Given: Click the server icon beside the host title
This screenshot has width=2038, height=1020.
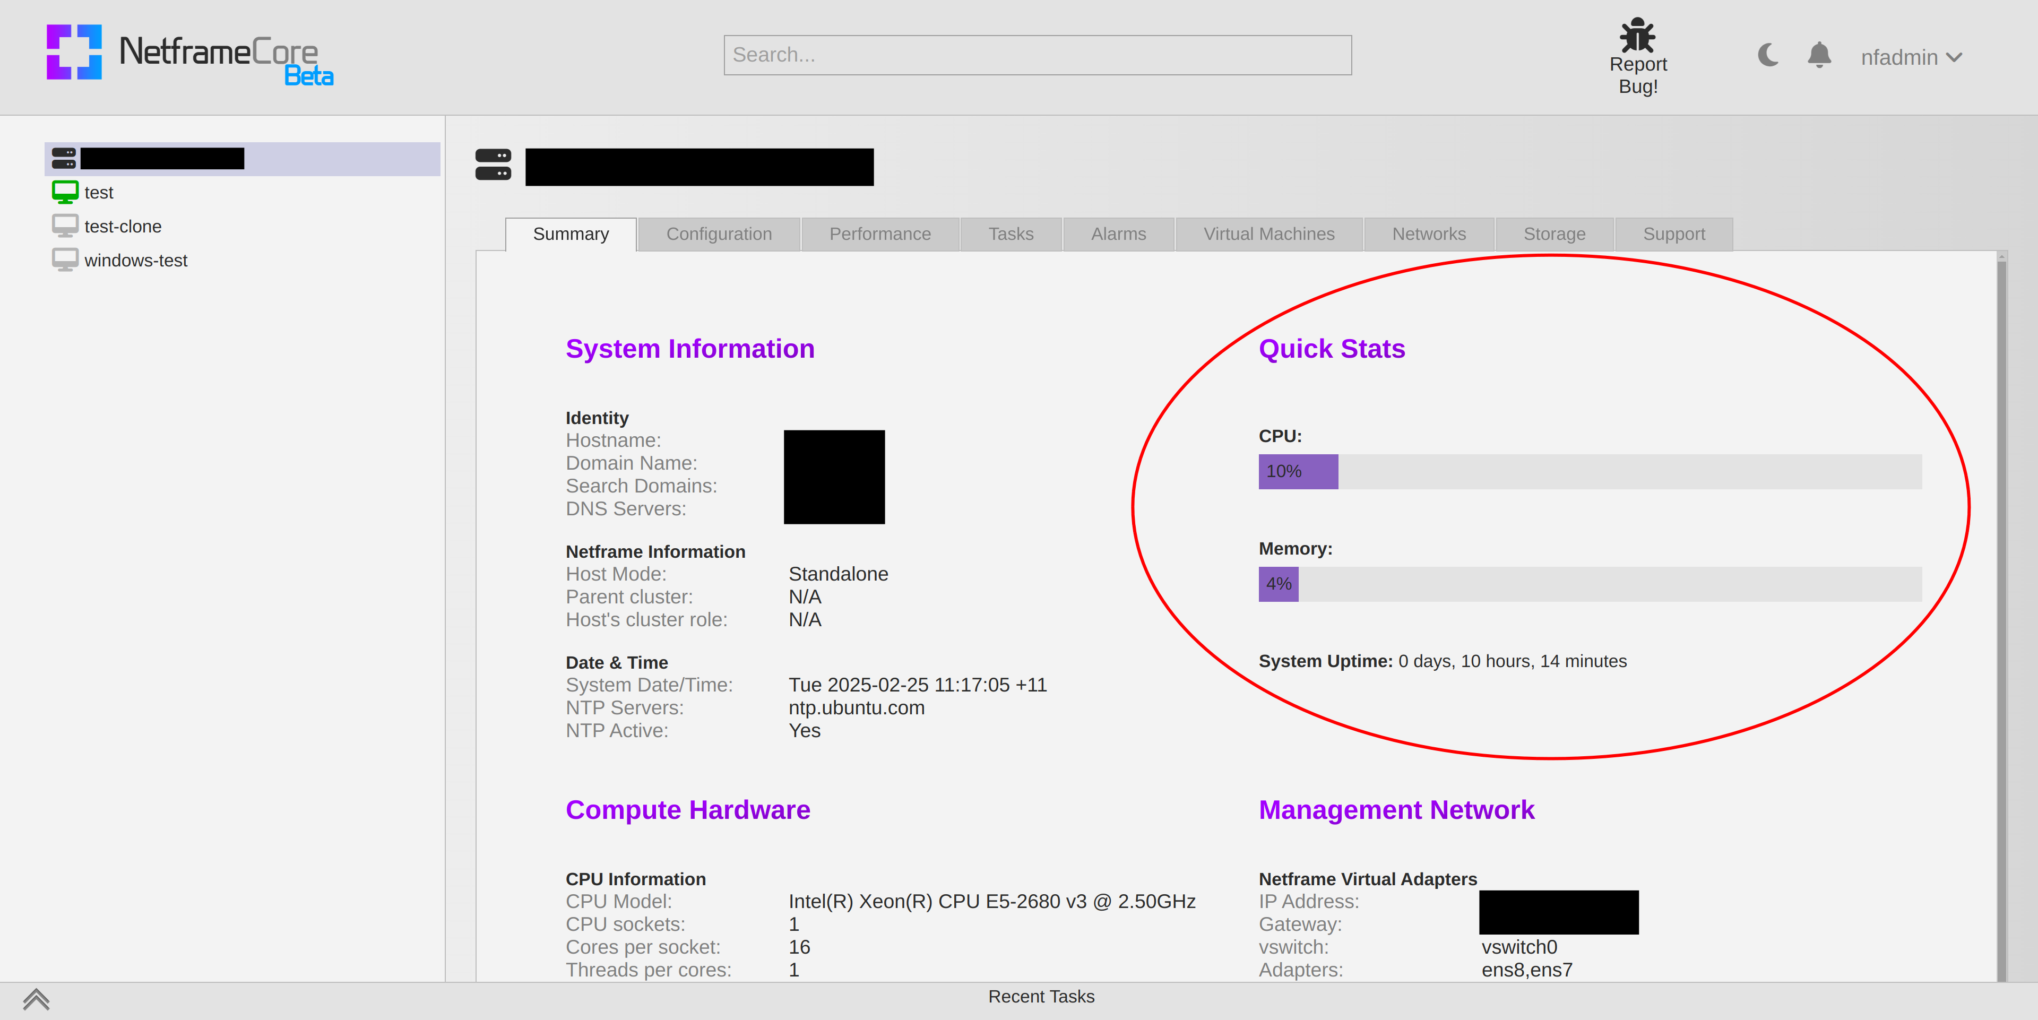Looking at the screenshot, I should pos(493,165).
